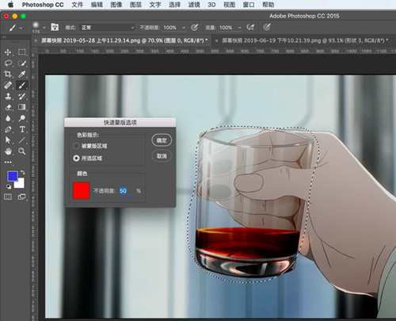This screenshot has width=396, height=321.
Task: Select the Zoom tool in toolbox
Action: pos(22,151)
